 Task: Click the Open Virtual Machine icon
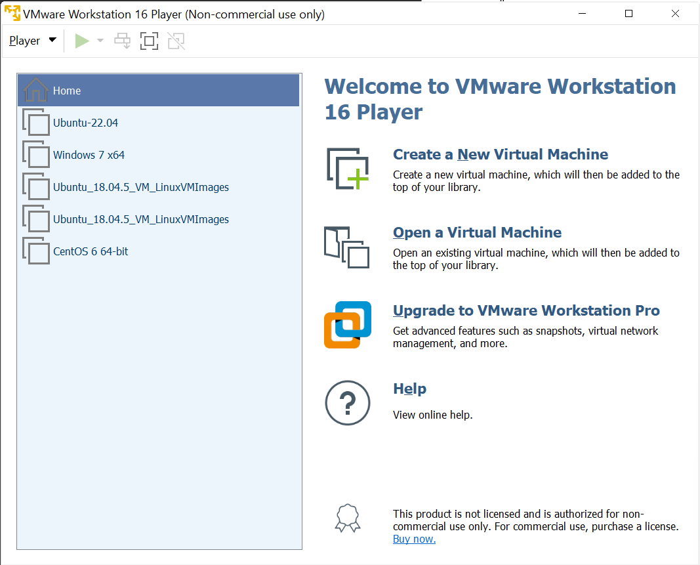[x=346, y=247]
